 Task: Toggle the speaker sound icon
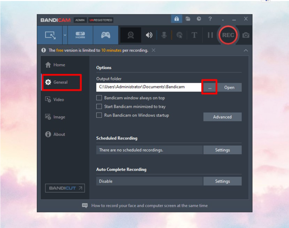tap(149, 35)
